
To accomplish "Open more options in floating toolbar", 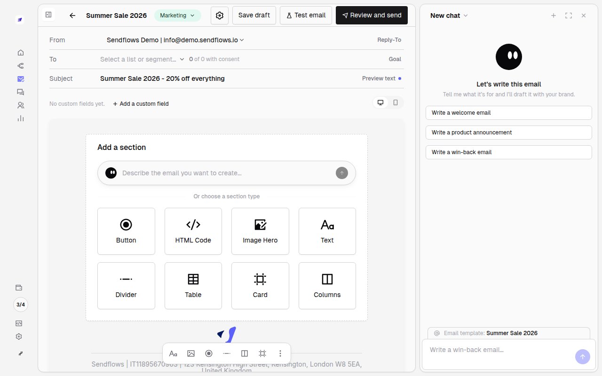I will point(280,353).
